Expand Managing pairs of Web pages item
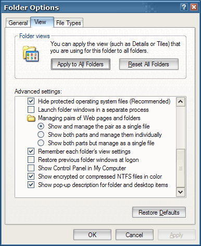Viewport: 201px width, 246px height. point(89,118)
